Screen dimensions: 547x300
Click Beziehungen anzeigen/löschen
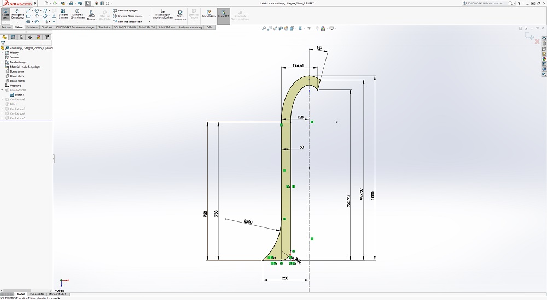(x=162, y=14)
